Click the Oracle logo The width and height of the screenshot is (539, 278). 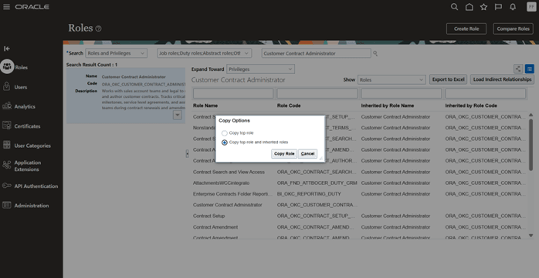(x=32, y=7)
